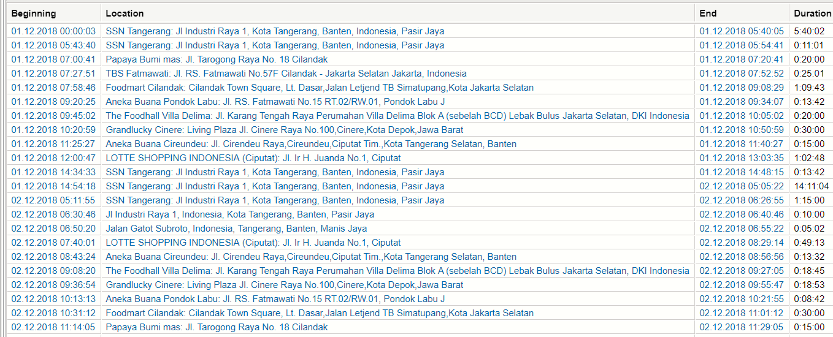This screenshot has height=337, width=833.
Task: Select beginning time 01.12.2018 00:00:03
Action: pos(53,31)
